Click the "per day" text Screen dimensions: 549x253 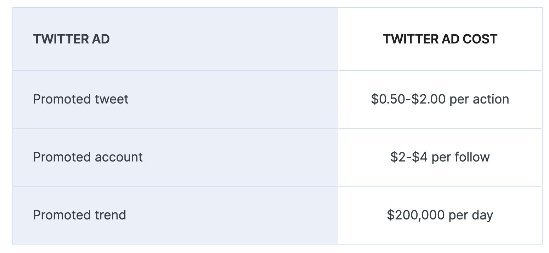pos(471,215)
